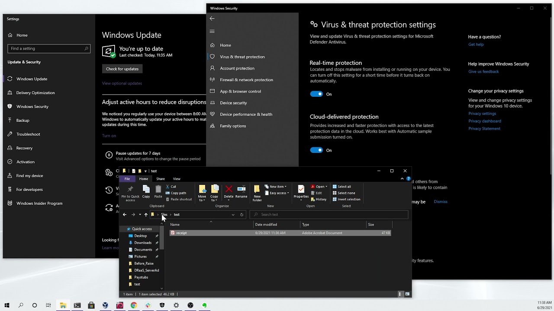Collapse the File Explorer ribbon chevron

coord(402,179)
